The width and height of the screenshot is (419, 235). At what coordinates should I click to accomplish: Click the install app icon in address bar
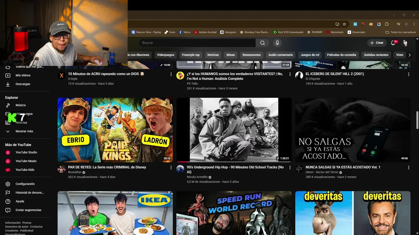click(x=337, y=24)
